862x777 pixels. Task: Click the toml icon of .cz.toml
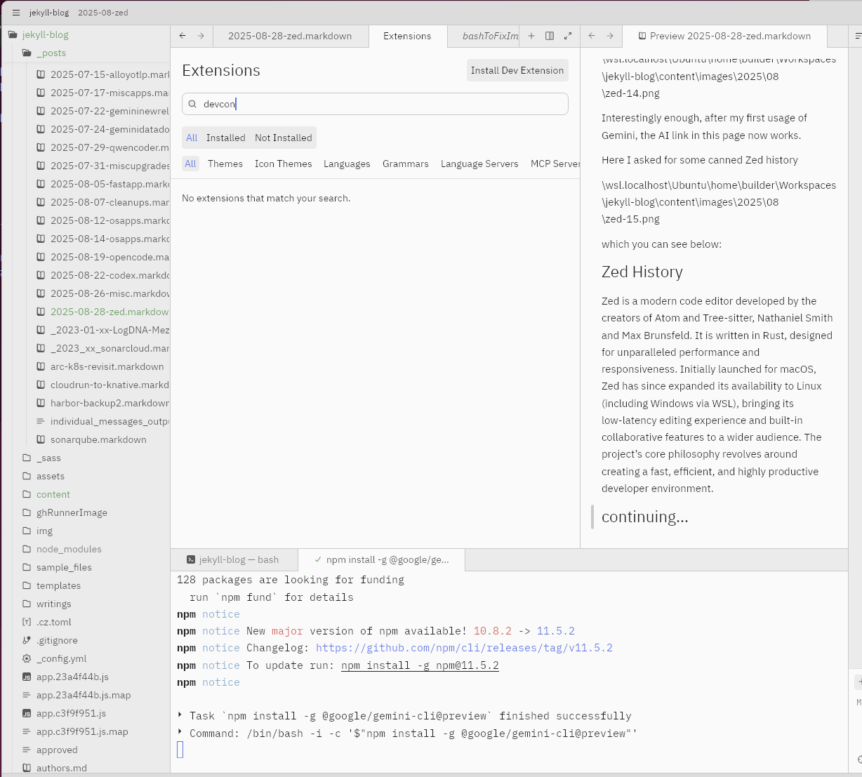27,622
